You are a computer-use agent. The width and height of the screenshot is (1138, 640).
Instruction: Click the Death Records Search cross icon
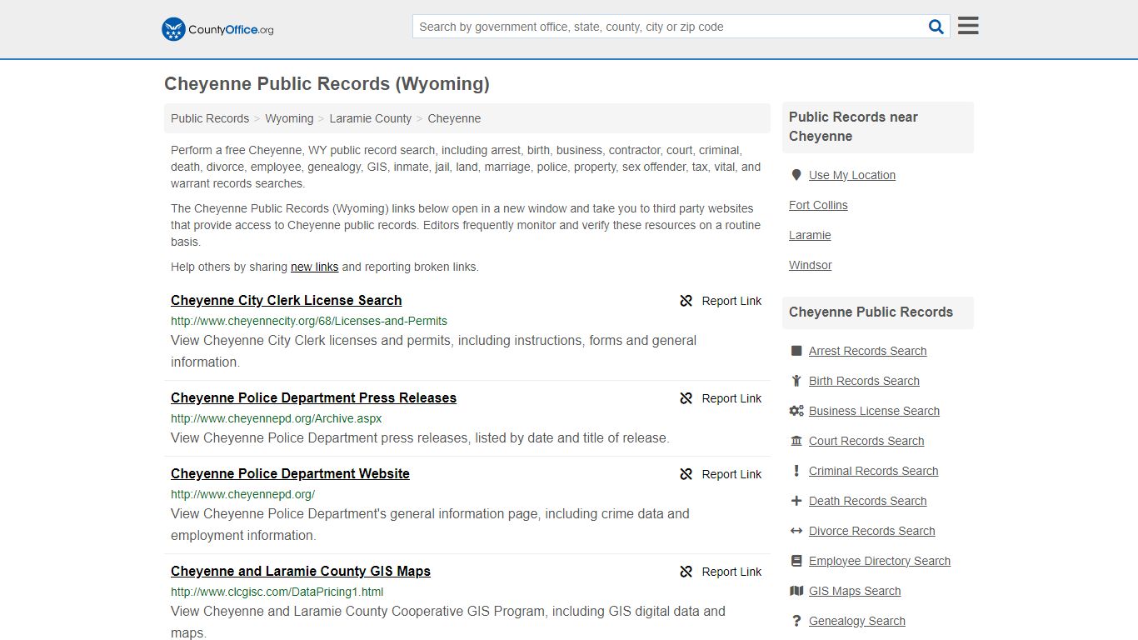(x=796, y=501)
